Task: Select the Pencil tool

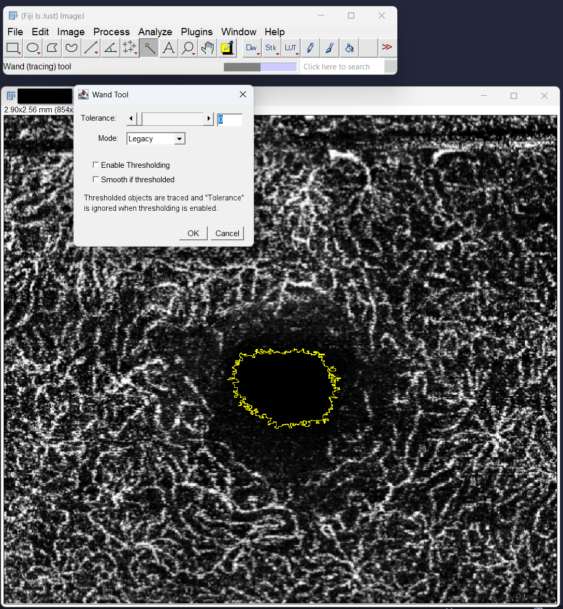Action: click(x=310, y=48)
